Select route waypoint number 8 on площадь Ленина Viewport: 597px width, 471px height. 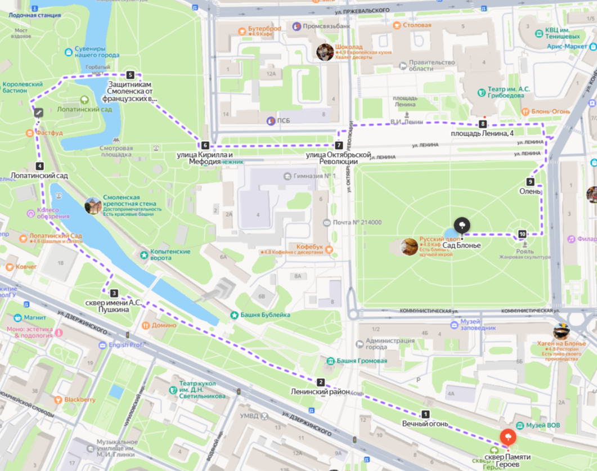click(x=483, y=124)
